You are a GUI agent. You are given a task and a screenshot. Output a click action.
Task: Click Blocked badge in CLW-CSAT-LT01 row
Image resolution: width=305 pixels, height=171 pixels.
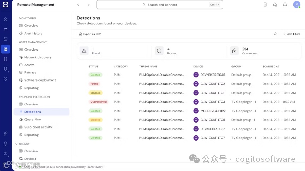(96, 93)
